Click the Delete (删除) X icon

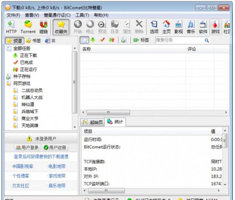pos(139,27)
